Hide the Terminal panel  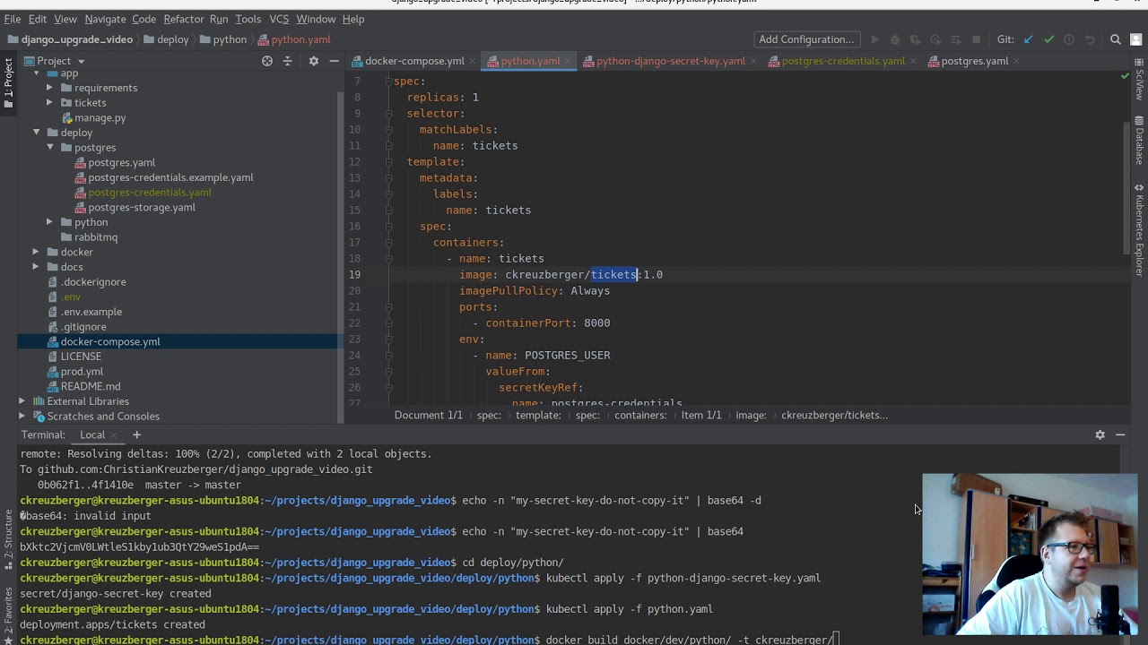click(x=1120, y=434)
